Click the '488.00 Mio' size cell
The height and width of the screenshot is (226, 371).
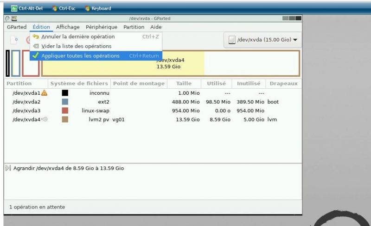(186, 102)
